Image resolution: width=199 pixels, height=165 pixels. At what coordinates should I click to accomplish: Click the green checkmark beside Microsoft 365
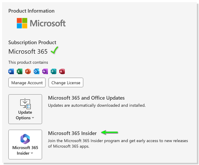click(x=54, y=50)
